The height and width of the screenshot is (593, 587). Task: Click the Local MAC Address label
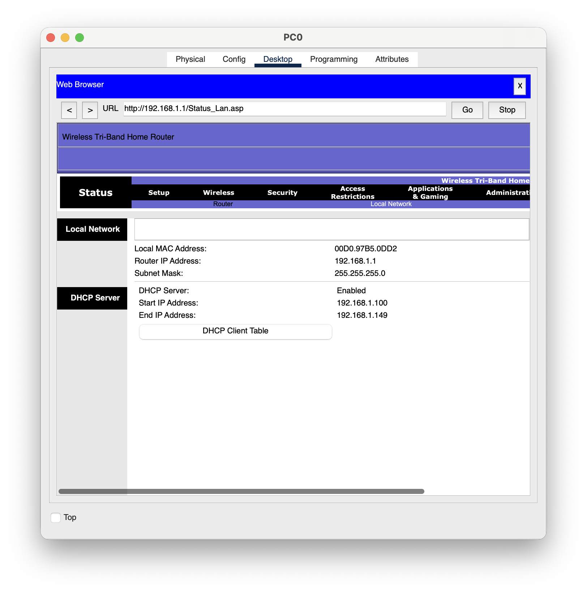[170, 249]
